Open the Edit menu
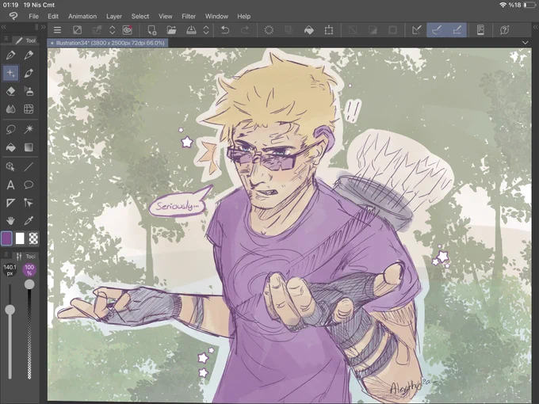This screenshot has width=539, height=404. pyautogui.click(x=53, y=16)
